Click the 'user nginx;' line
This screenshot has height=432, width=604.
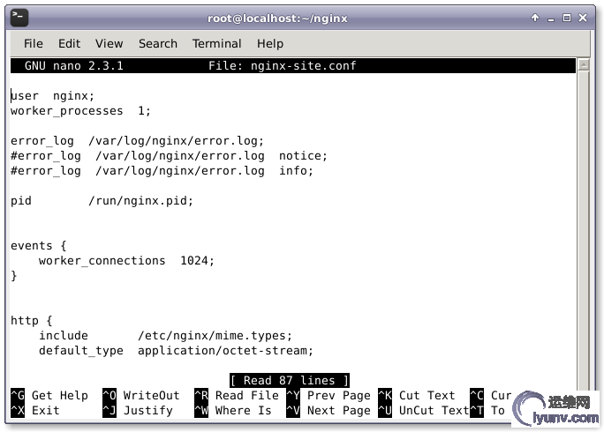(52, 96)
